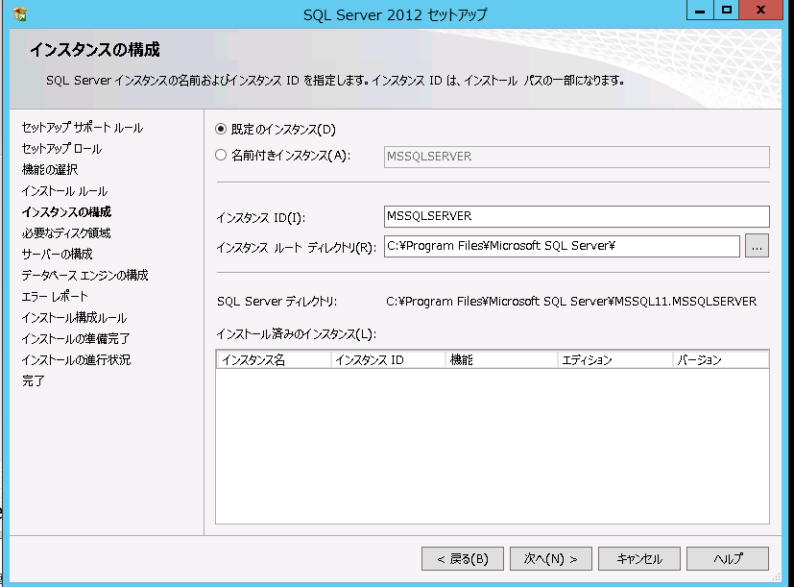Click the 完了 step

33,380
